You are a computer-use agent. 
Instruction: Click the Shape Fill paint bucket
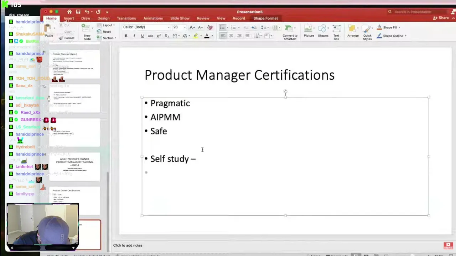[379, 27]
